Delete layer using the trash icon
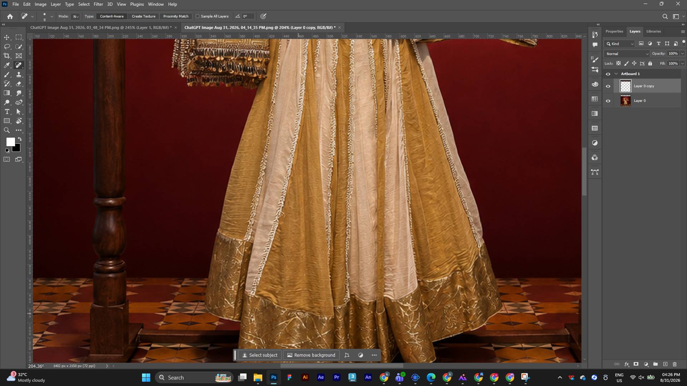Screen dimensions: 687x386 point(675,364)
